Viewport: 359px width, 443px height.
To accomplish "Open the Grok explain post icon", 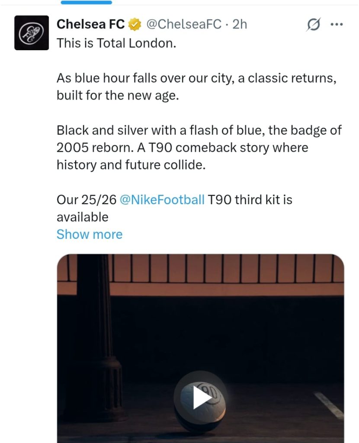I will (313, 25).
